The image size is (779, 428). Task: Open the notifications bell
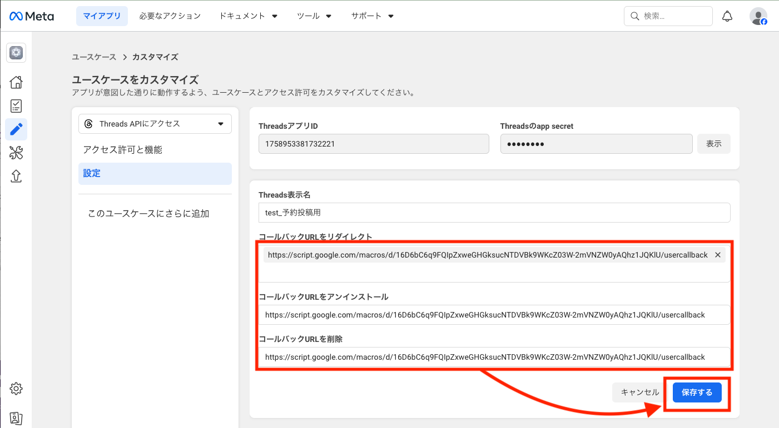(727, 16)
